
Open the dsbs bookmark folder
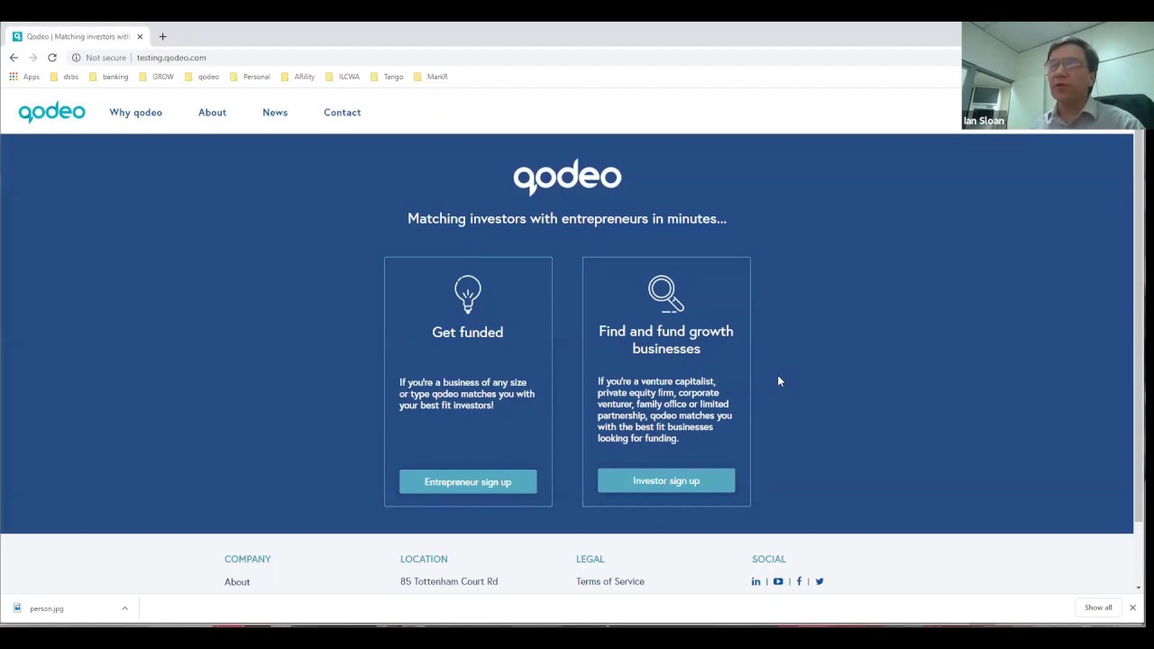[64, 77]
